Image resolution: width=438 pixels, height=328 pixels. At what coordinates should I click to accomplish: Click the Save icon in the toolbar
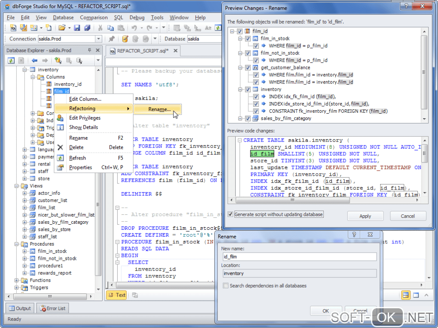(x=77, y=28)
